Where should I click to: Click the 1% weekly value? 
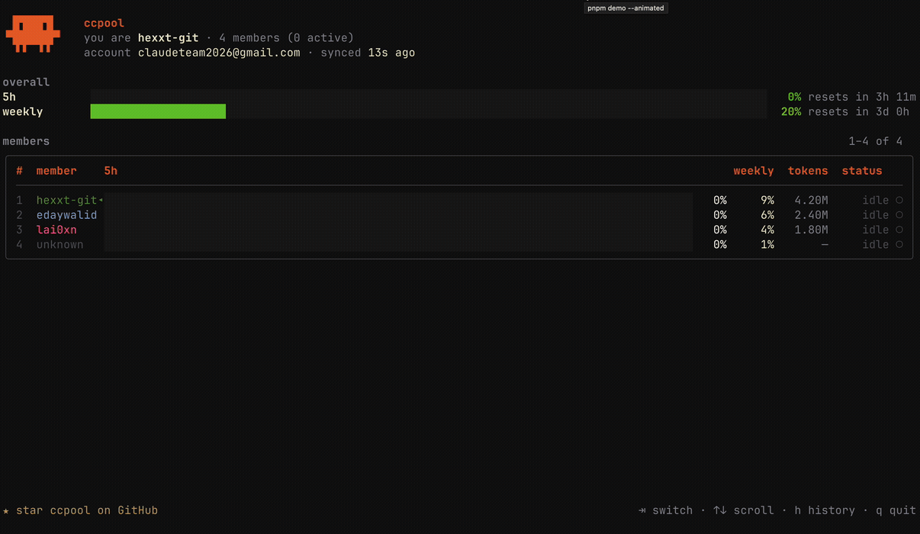767,245
